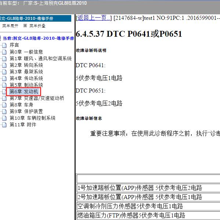
Task: Click the page icon beside 第10章 车辆控制系统
Action: pos(4,118)
